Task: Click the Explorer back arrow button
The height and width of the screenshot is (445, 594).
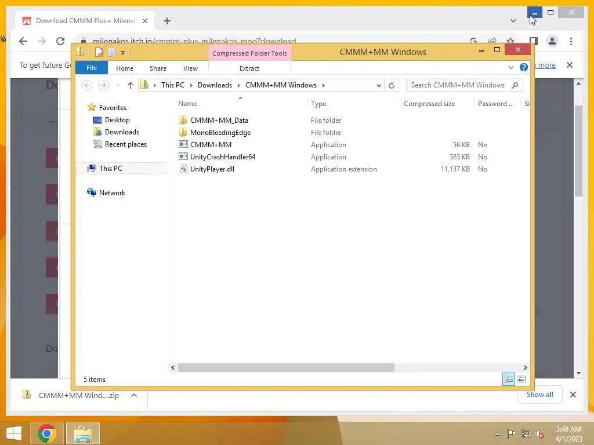Action: click(87, 86)
